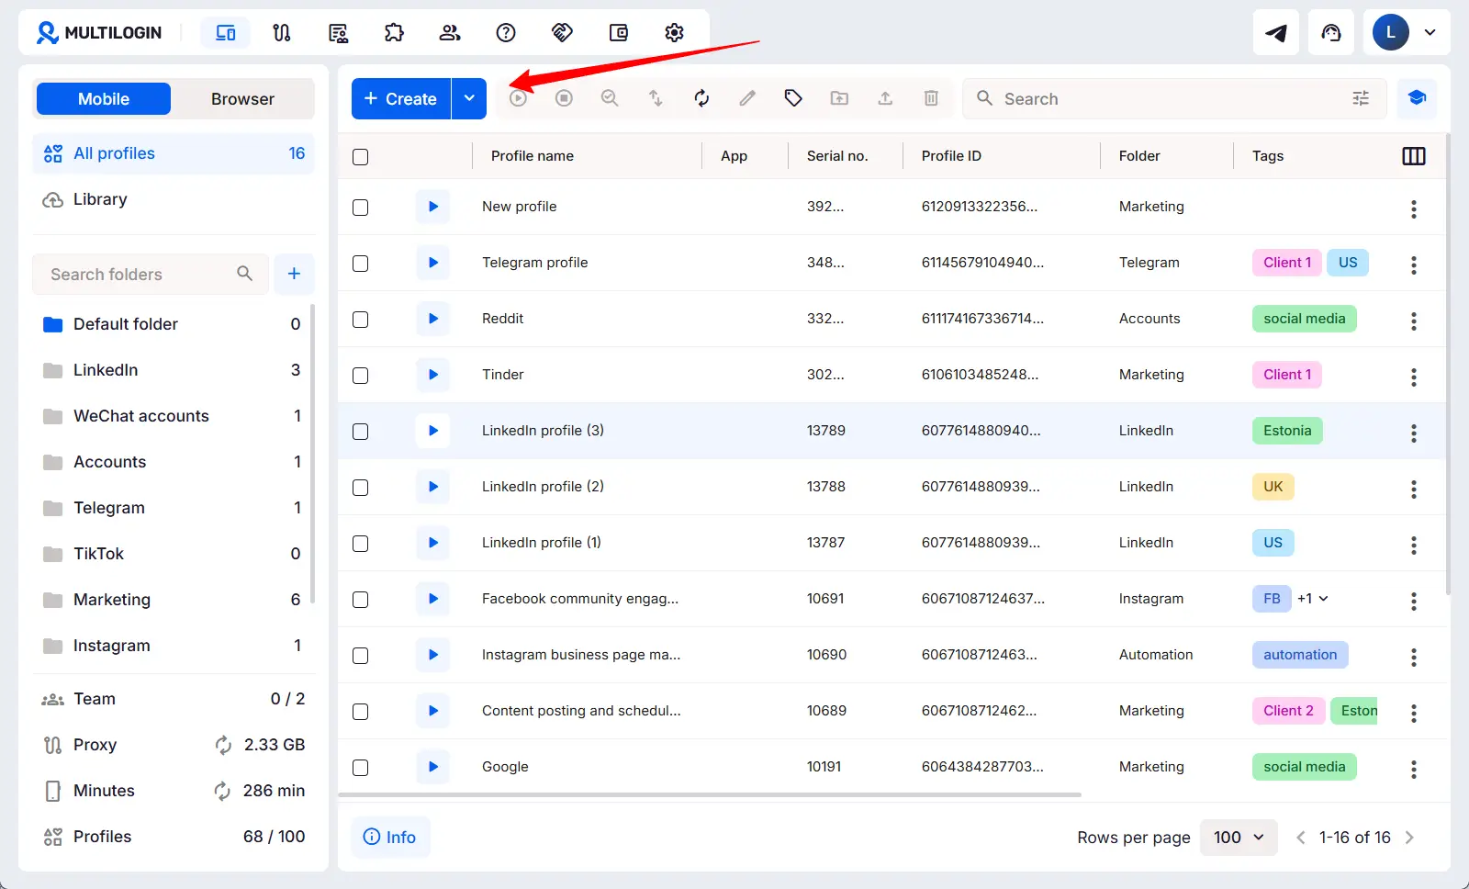This screenshot has height=889, width=1469.
Task: Check the Tinder row checkbox
Action: 361,376
